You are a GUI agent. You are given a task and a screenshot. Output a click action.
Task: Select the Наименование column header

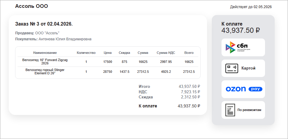coord(45,53)
